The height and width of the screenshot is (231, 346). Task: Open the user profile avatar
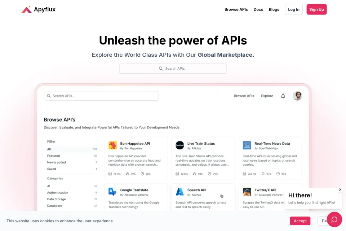(x=297, y=96)
